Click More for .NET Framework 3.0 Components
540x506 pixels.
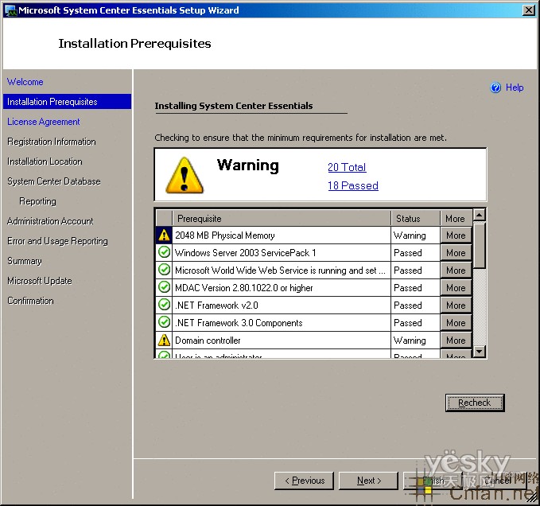(x=456, y=323)
